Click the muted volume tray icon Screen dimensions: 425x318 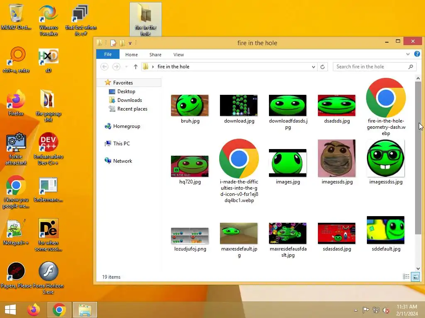click(x=386, y=310)
